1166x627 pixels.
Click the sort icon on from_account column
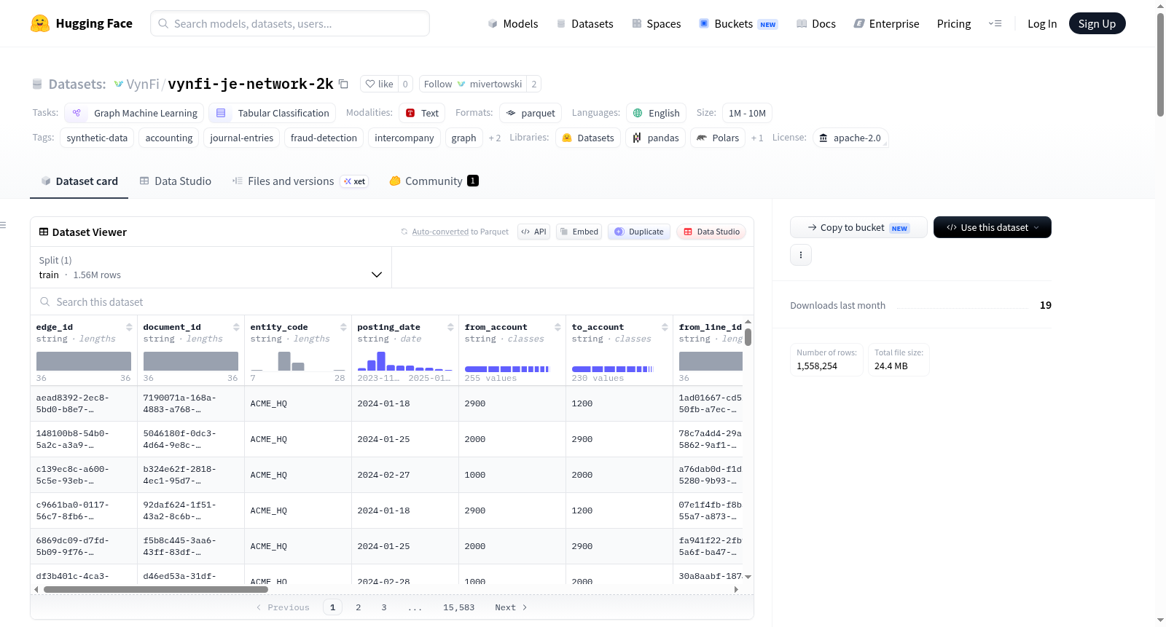557,327
